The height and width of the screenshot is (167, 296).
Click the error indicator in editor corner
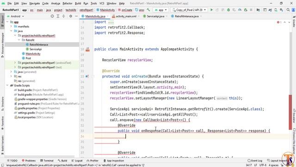pyautogui.click(x=279, y=22)
